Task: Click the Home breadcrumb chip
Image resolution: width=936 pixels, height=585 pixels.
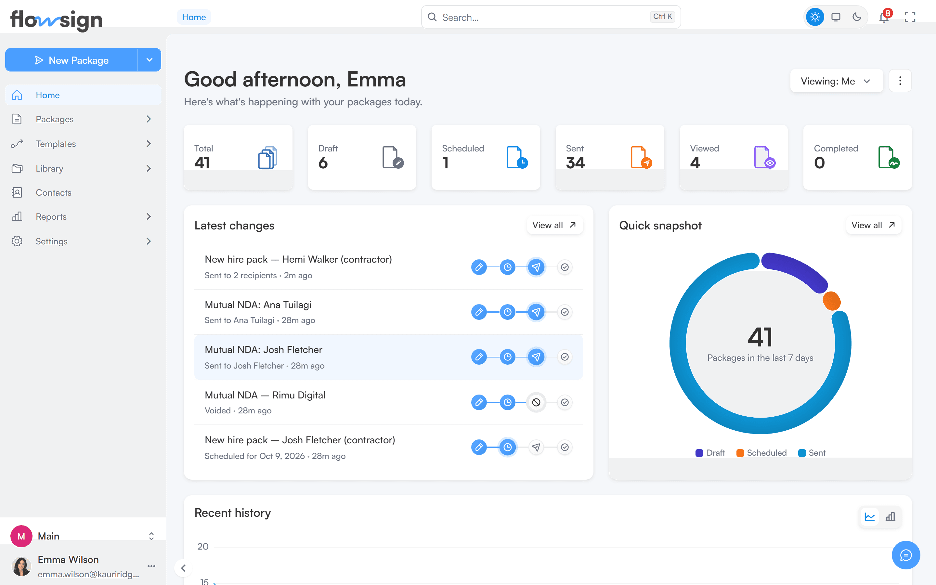Action: pyautogui.click(x=194, y=17)
